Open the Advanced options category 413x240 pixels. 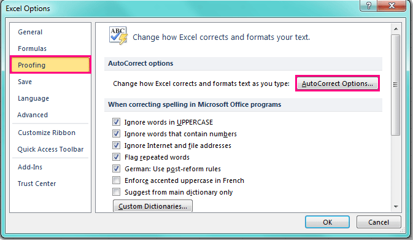click(x=33, y=115)
